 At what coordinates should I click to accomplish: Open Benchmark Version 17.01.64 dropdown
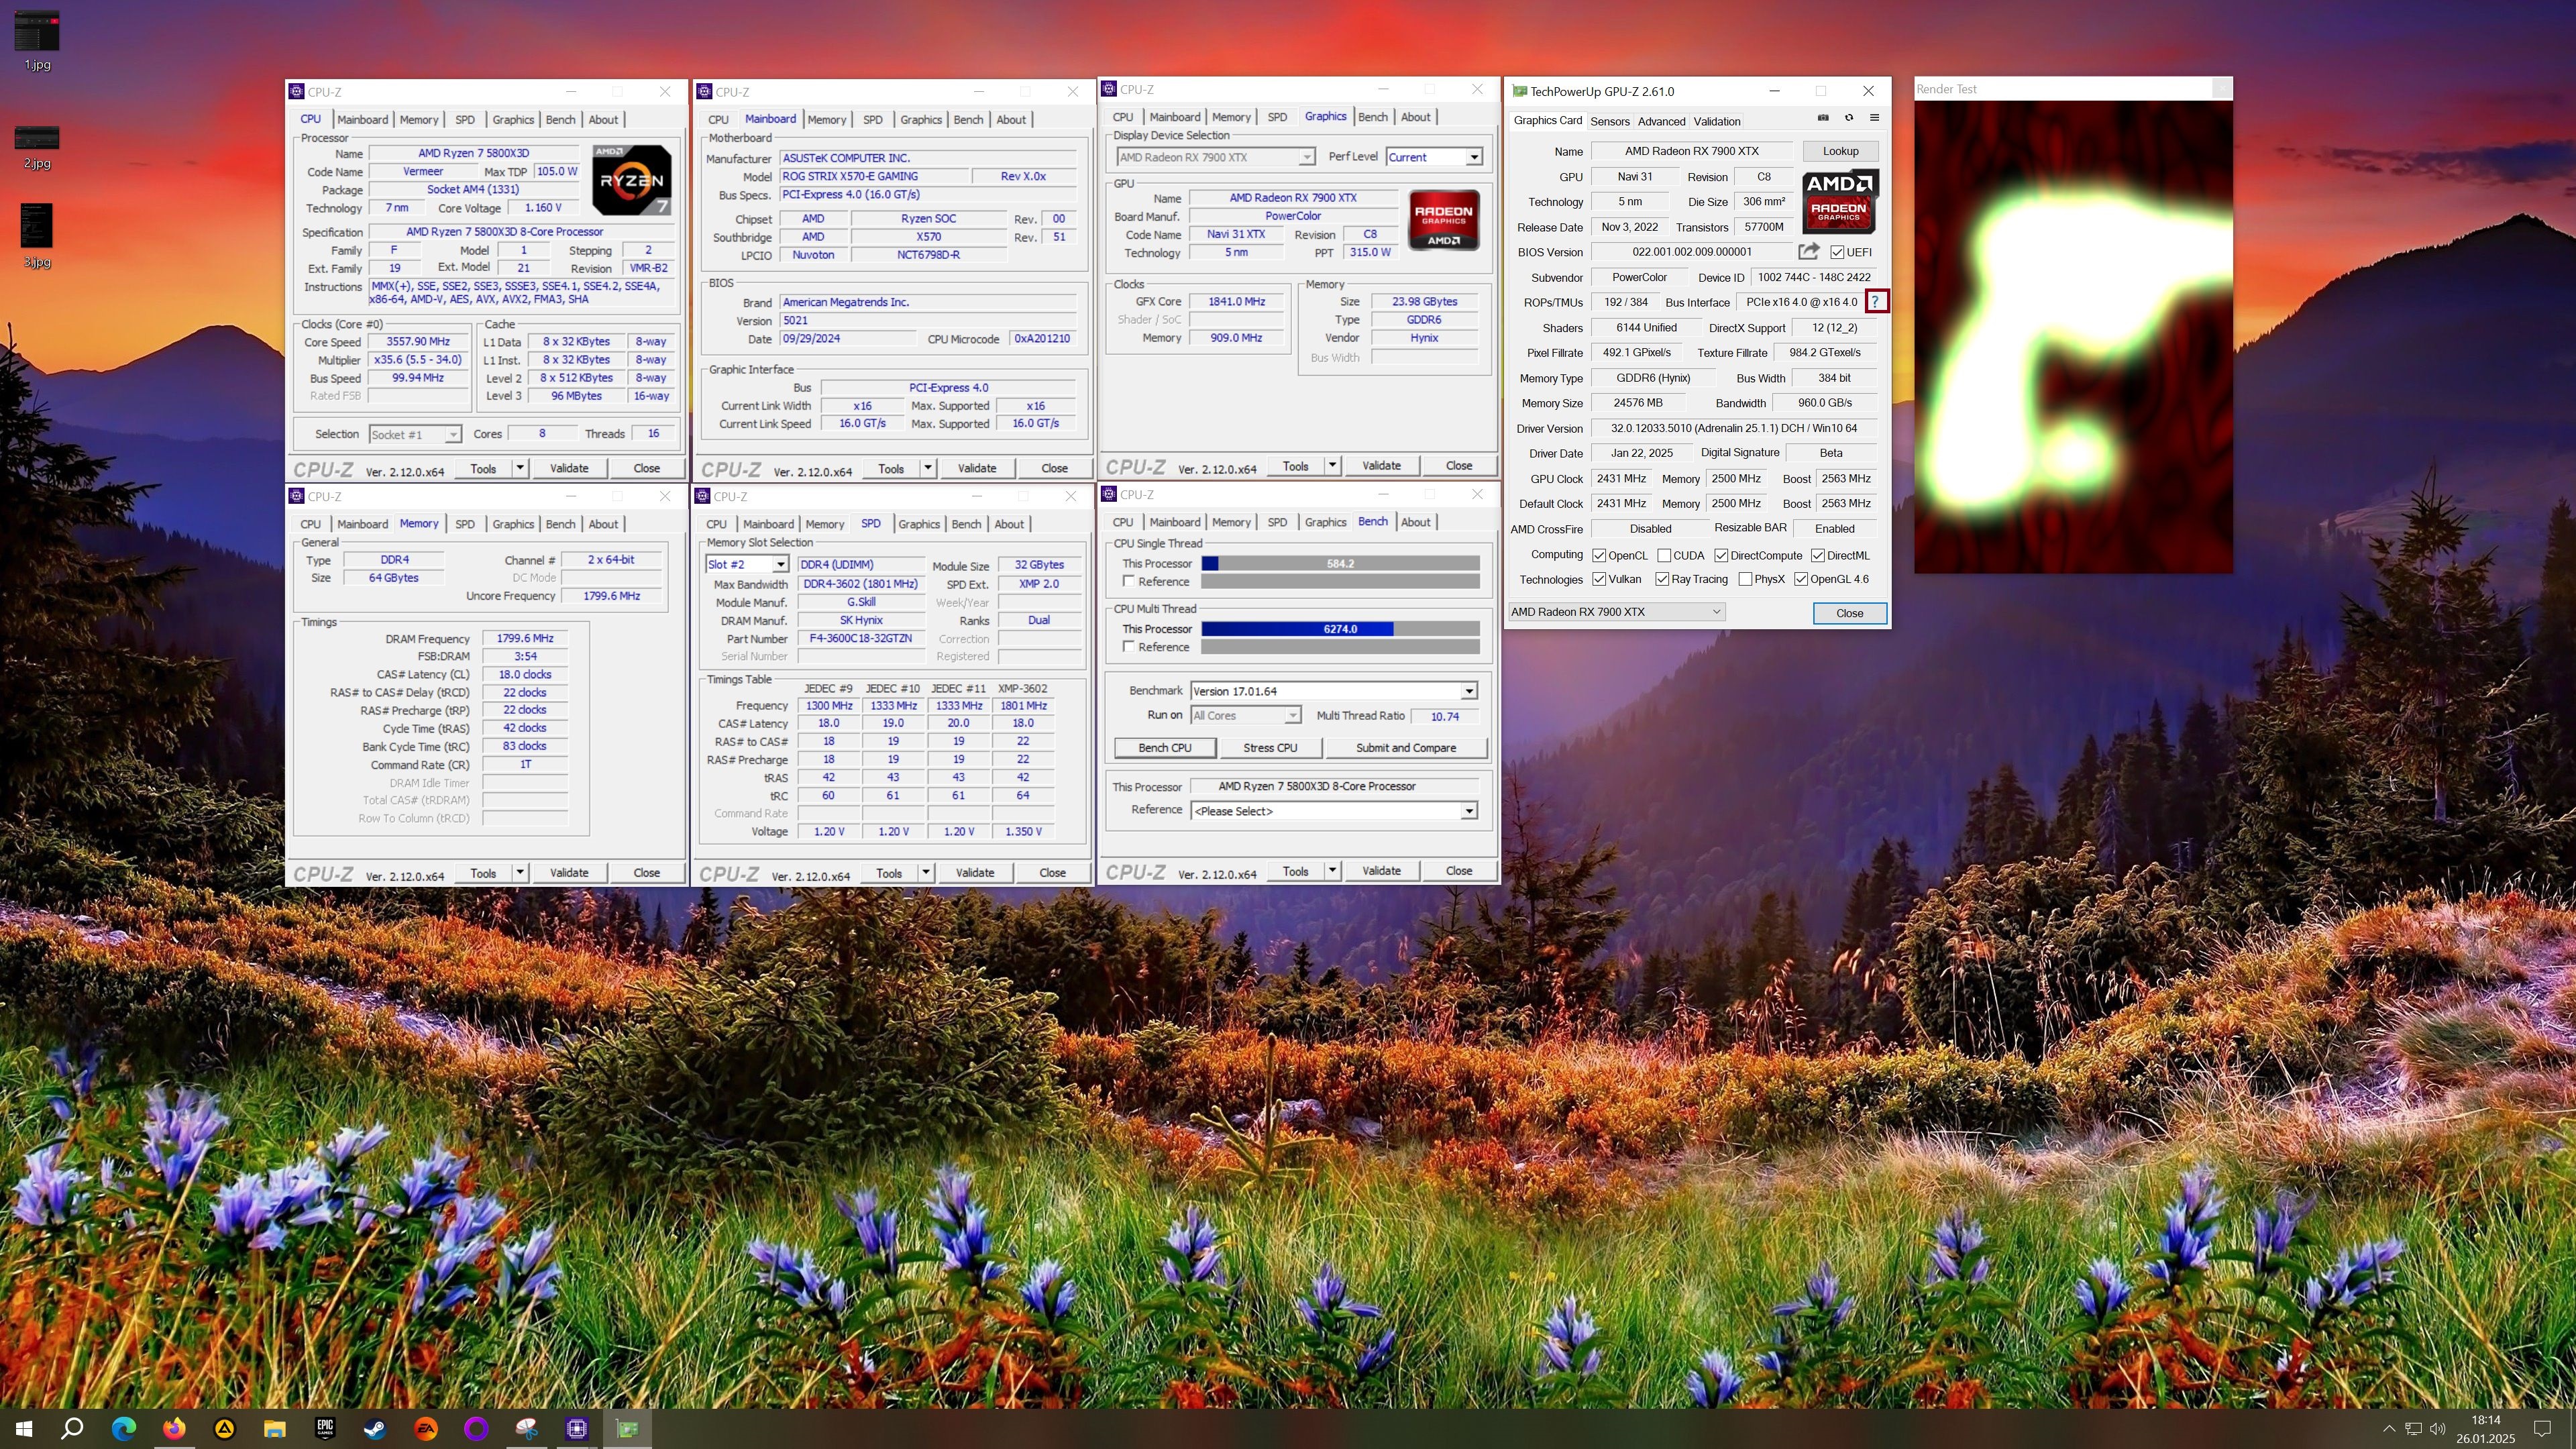pos(1334,691)
